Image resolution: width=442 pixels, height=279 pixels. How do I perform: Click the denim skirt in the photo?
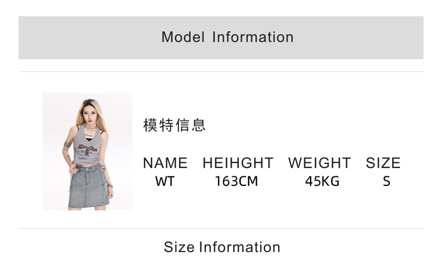[x=88, y=186]
